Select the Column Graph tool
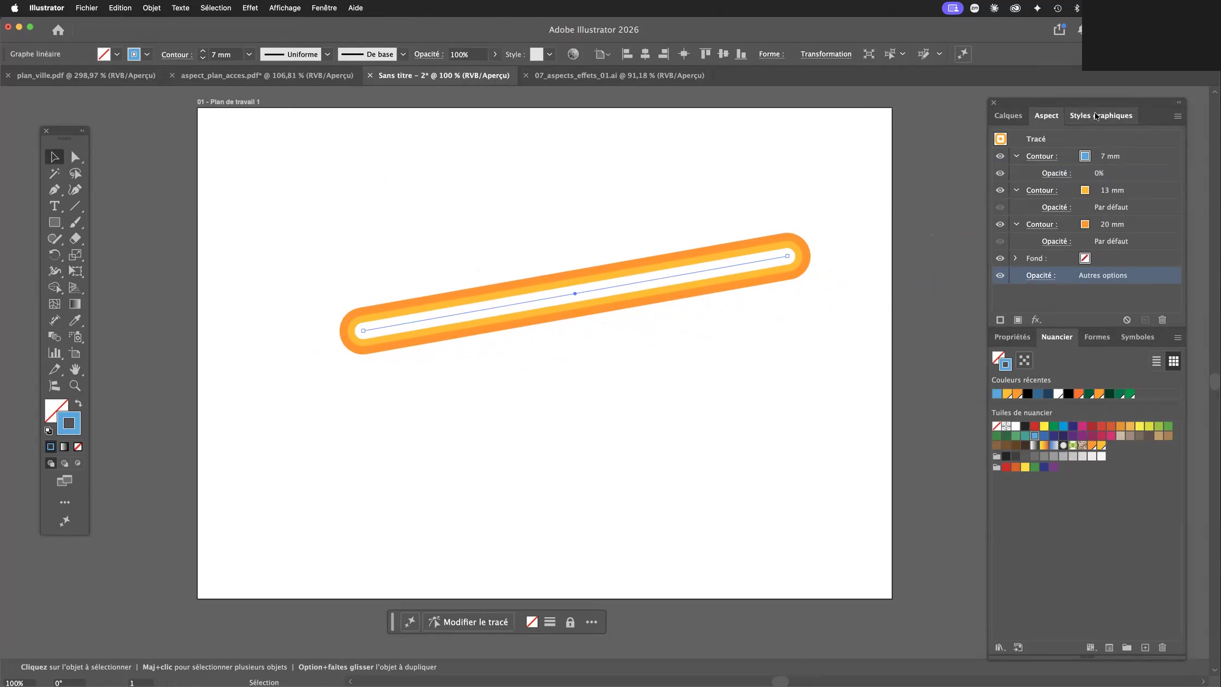The width and height of the screenshot is (1221, 687). (x=54, y=353)
